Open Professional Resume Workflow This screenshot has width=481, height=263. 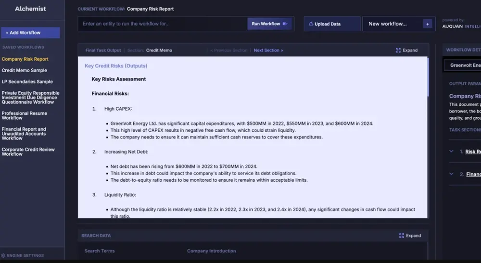[x=25, y=115]
